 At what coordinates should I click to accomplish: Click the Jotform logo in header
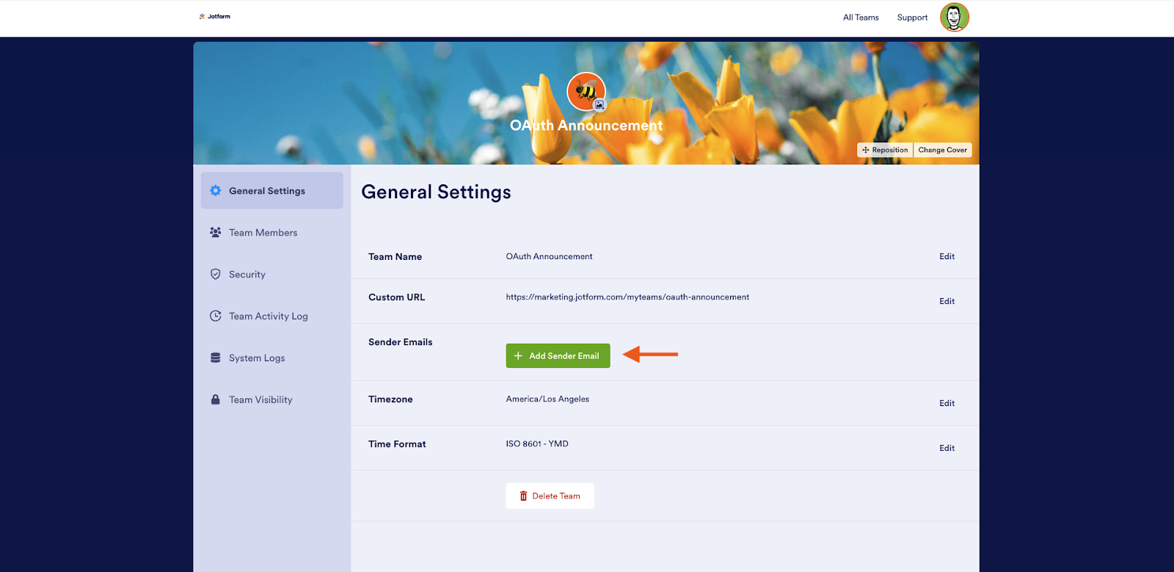coord(214,16)
